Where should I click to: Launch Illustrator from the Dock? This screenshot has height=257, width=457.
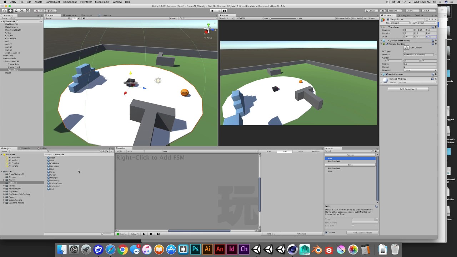point(207,250)
